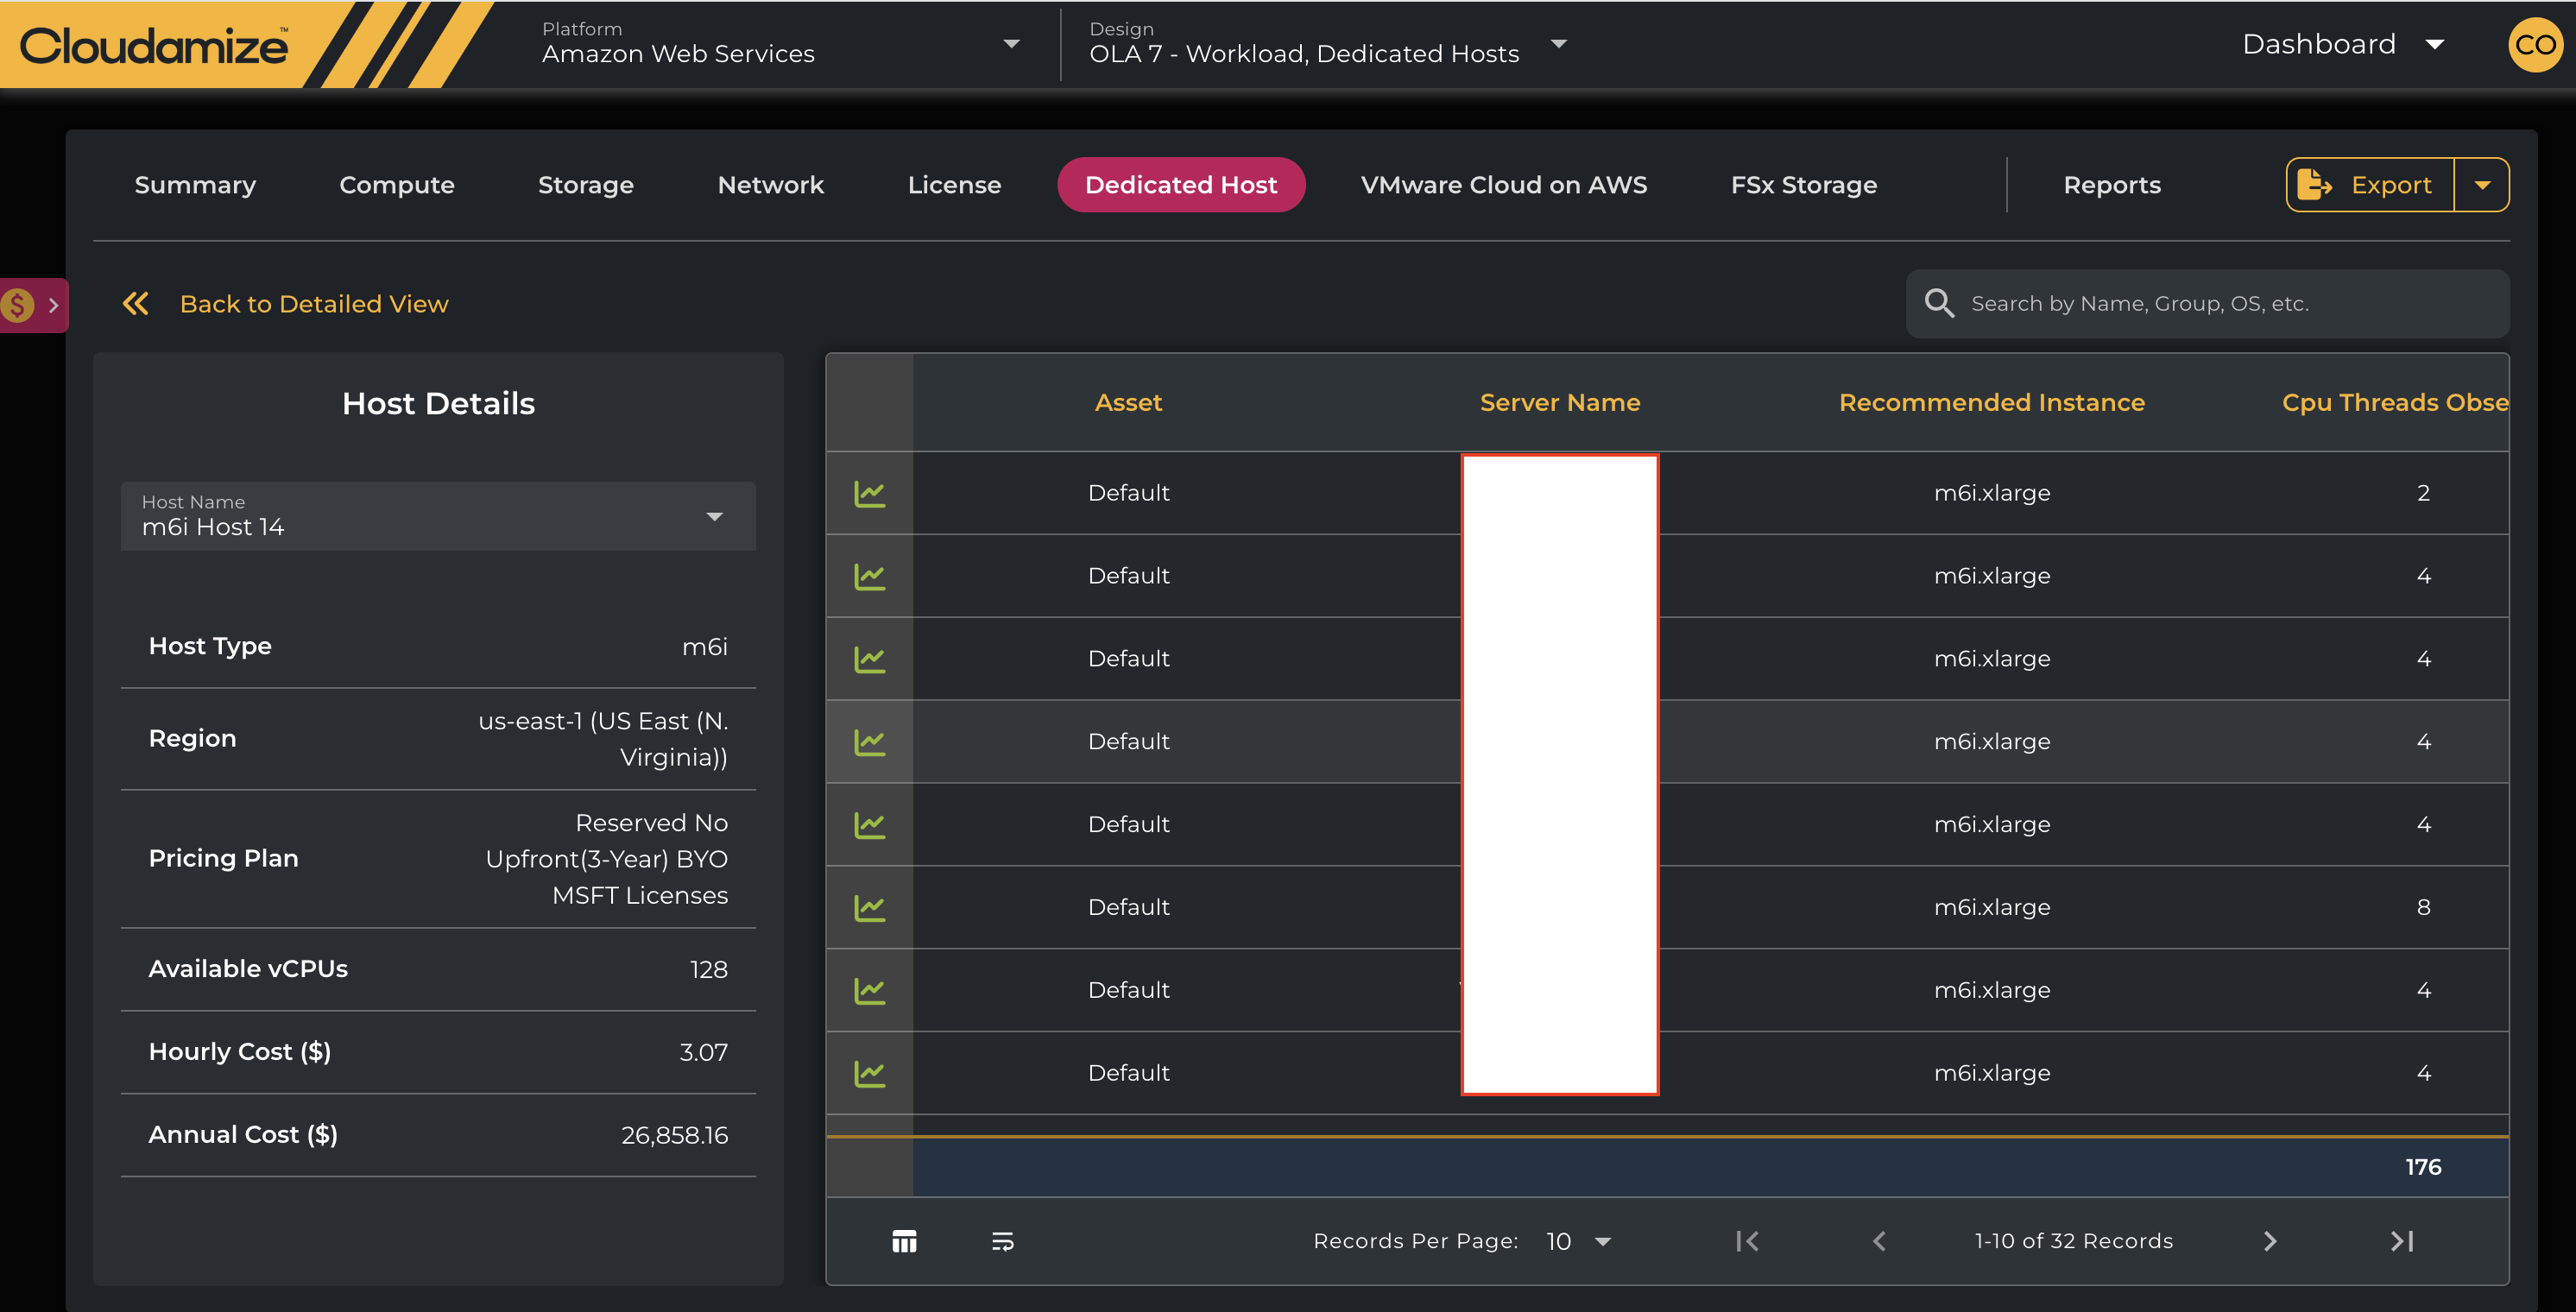Open the FSx Storage tab
Viewport: 2576px width, 1312px height.
point(1804,184)
